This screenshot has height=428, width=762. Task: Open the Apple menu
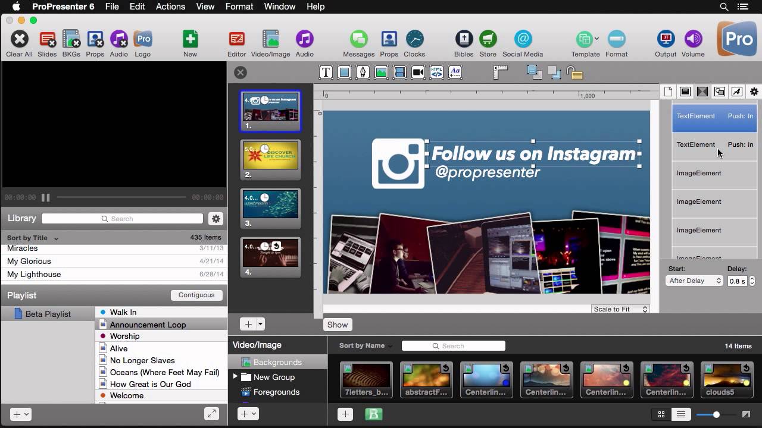click(16, 7)
